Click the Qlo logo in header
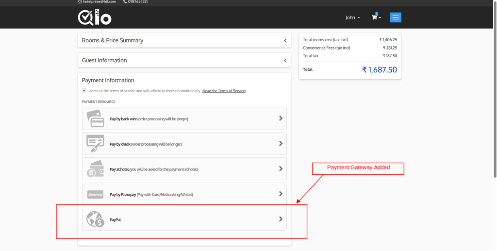This screenshot has height=251, width=497. [x=95, y=17]
